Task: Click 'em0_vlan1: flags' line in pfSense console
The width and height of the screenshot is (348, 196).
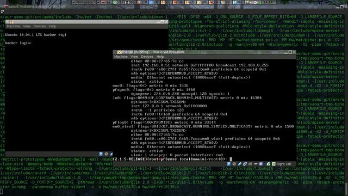Action: click(x=203, y=126)
